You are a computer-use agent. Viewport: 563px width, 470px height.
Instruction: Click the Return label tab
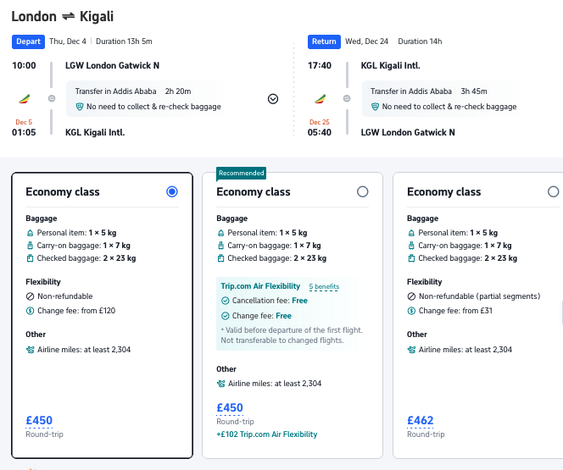click(324, 41)
